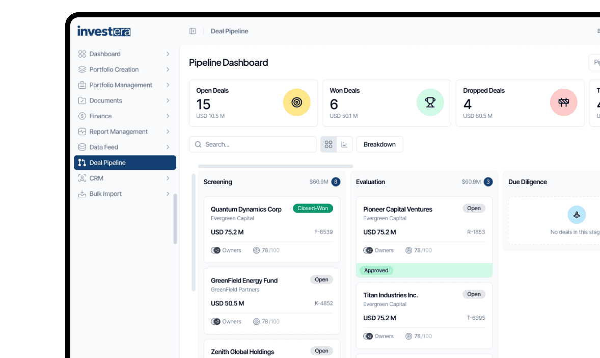Click owners avatar on Pioneer Capital card
Viewport: 600px width, 358px height.
tap(368, 250)
